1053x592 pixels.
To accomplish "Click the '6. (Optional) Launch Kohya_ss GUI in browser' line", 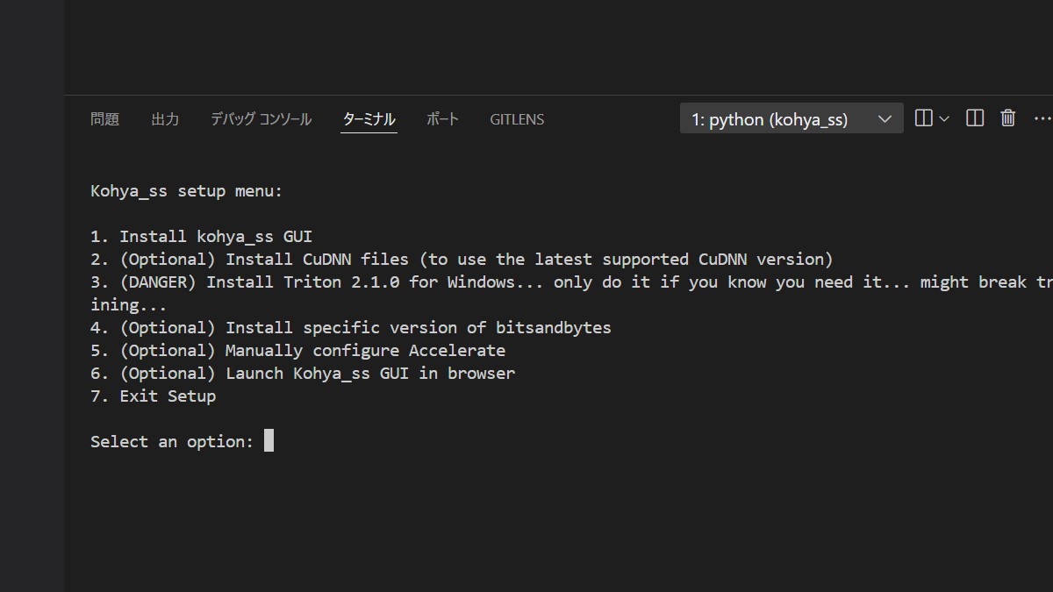I will (303, 374).
